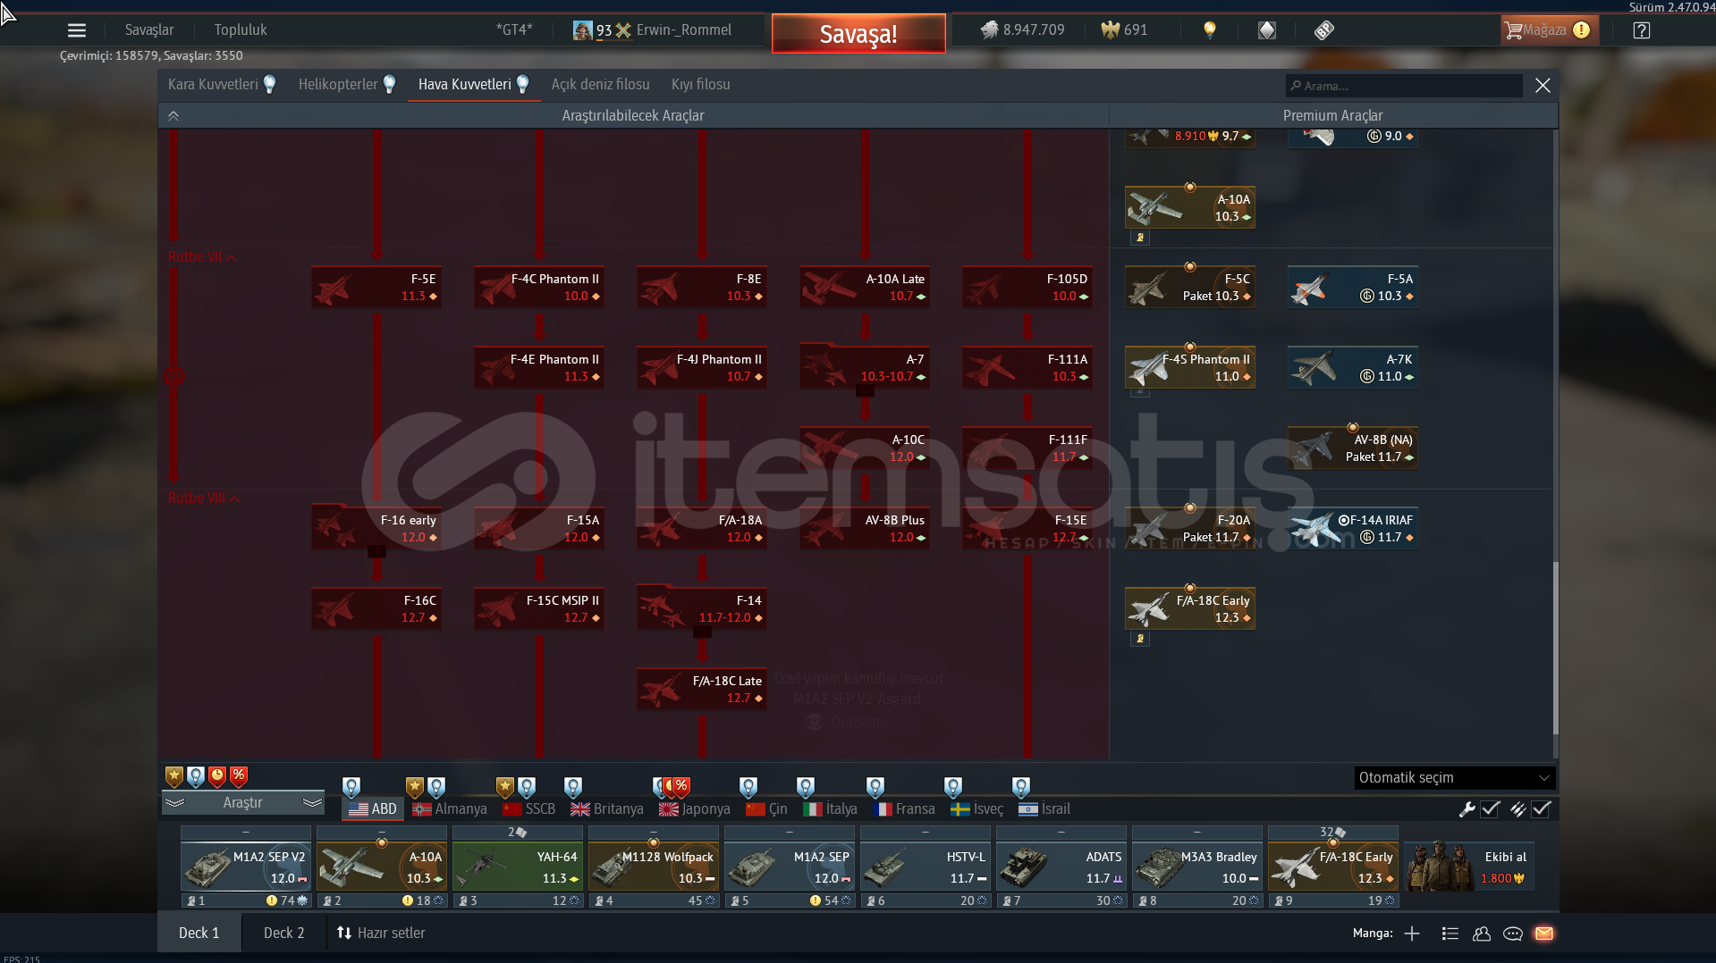1716x963 pixels.
Task: Select the F-111A aircraft
Action: (1027, 368)
